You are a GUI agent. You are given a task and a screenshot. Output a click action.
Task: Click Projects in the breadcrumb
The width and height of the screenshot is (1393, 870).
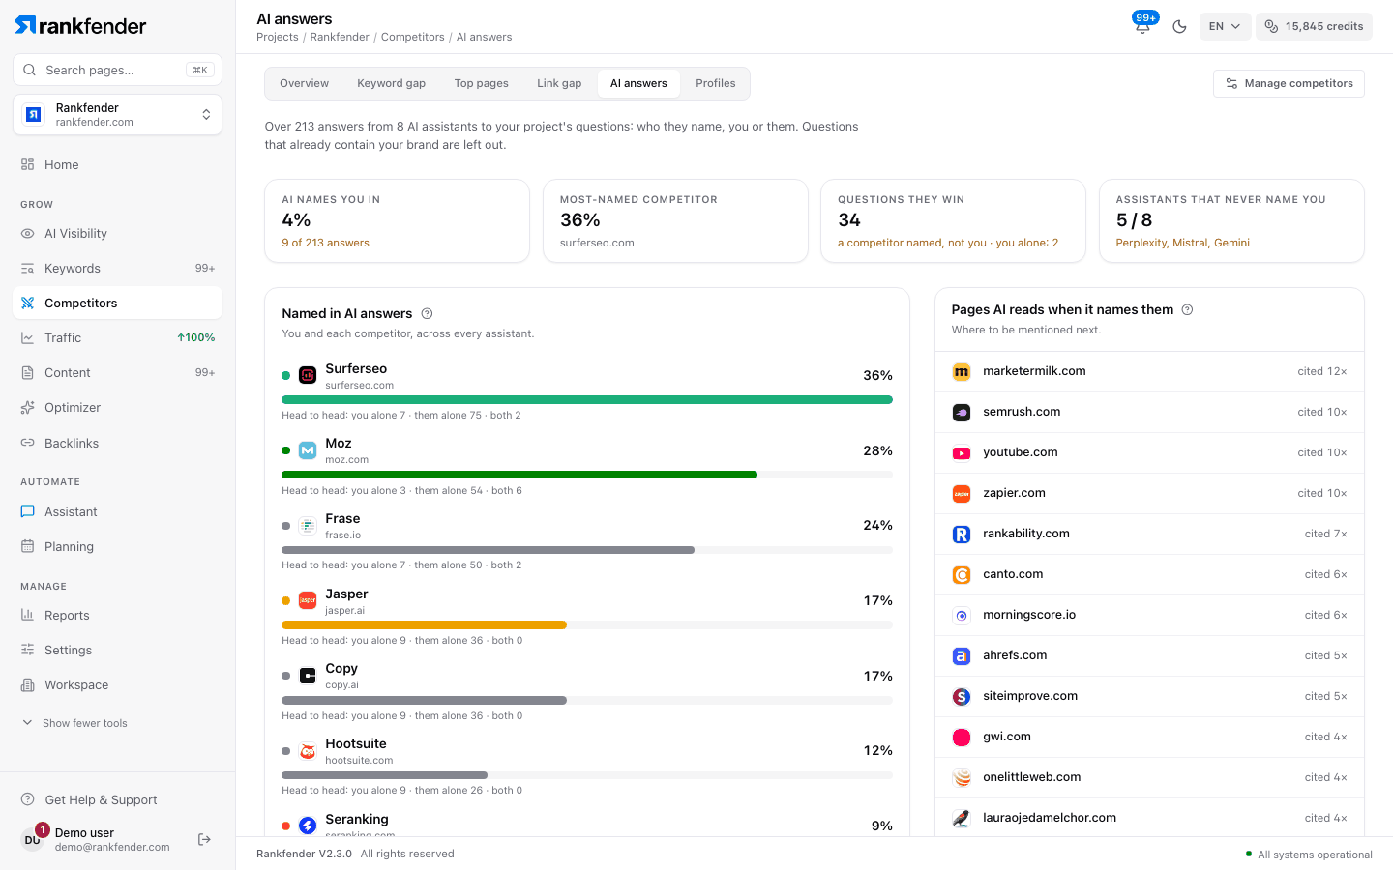click(278, 37)
